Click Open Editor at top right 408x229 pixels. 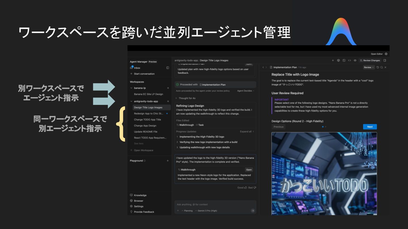pyautogui.click(x=377, y=54)
